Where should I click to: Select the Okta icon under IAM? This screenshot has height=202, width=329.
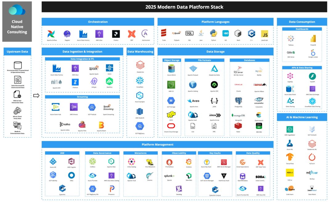(x=71, y=175)
